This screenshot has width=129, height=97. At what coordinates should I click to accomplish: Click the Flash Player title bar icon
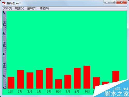(4, 3)
